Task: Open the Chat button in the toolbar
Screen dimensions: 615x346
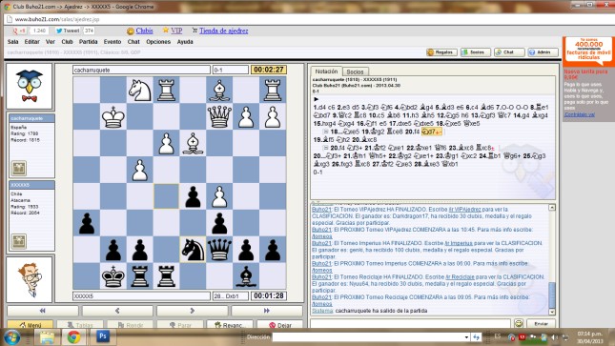Action: click(509, 52)
